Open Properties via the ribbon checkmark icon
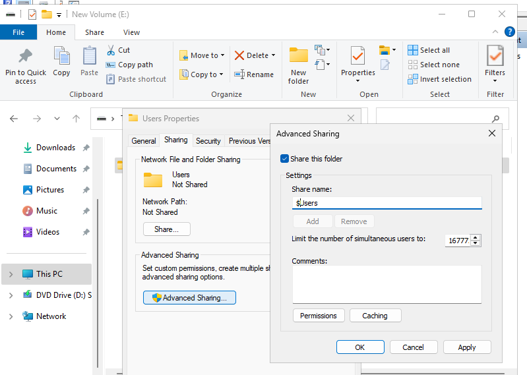Image resolution: width=527 pixels, height=375 pixels. tap(358, 55)
